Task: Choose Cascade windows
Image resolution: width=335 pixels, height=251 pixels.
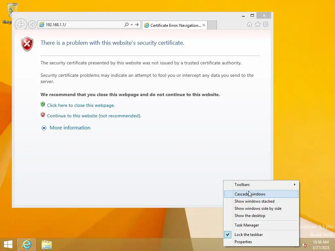Action: [261, 194]
